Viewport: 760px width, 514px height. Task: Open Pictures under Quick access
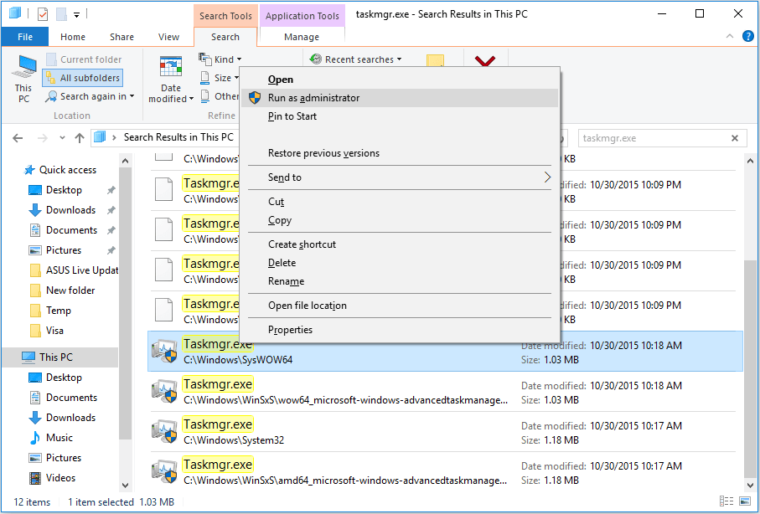click(64, 250)
